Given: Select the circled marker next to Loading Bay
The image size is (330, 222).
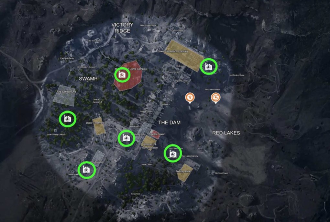Looking at the screenshot, I should (126, 138).
